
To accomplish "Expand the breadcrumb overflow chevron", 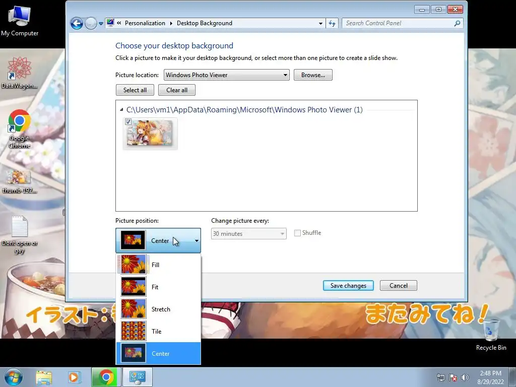I will point(119,23).
